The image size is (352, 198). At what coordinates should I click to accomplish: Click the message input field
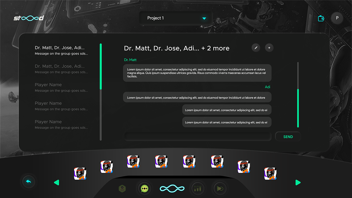point(198,137)
